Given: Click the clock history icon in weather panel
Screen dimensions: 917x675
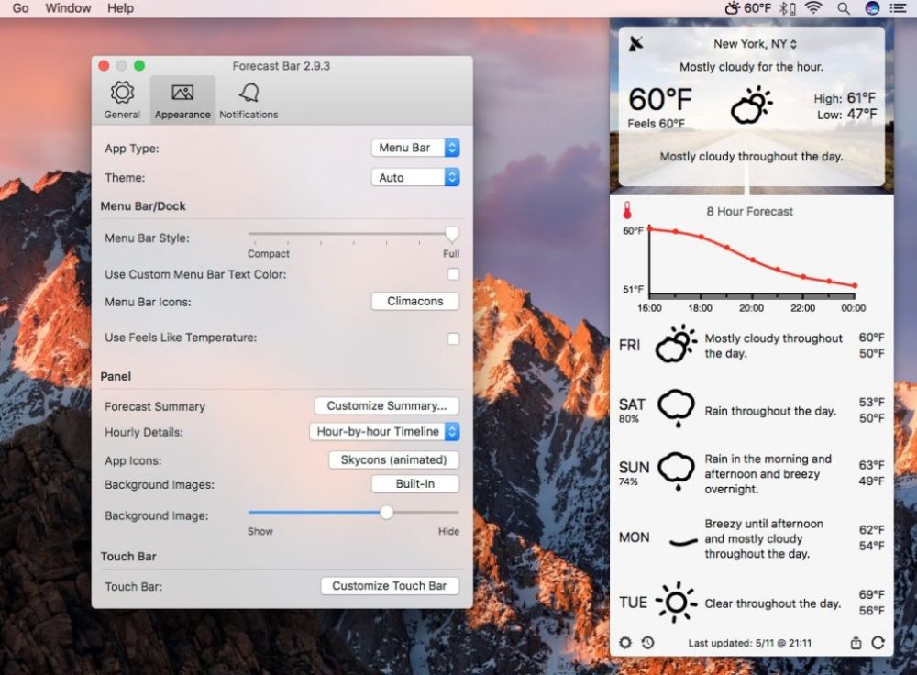Looking at the screenshot, I should (647, 643).
